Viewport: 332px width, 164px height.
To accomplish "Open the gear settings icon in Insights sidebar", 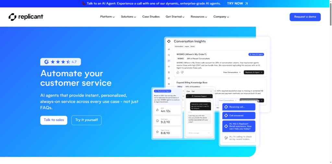I will (169, 84).
